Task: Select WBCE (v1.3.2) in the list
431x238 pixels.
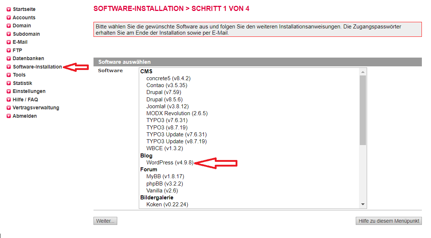Action: [x=165, y=148]
